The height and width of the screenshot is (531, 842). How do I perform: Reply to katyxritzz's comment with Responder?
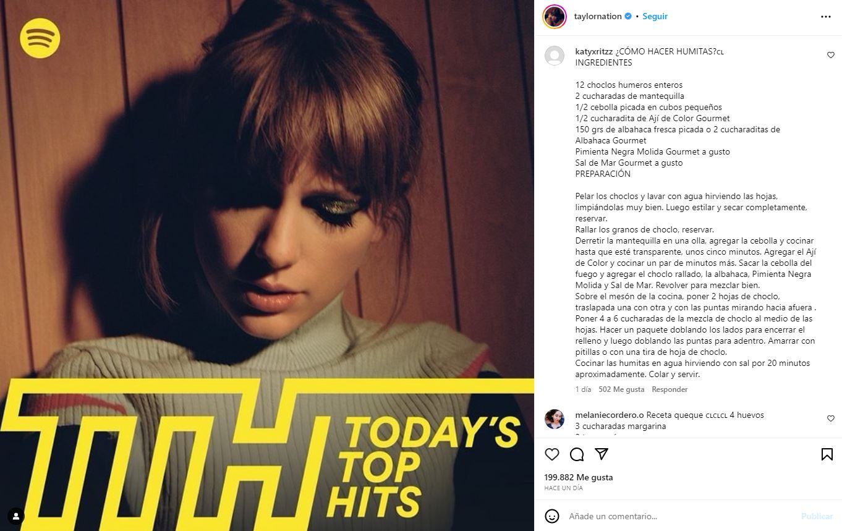point(670,389)
